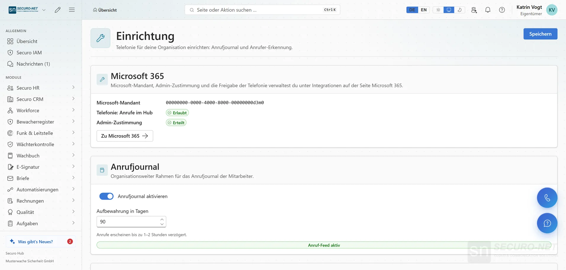Click the Anruf-Feed aktiv status bar
This screenshot has width=566, height=270.
(x=324, y=245)
